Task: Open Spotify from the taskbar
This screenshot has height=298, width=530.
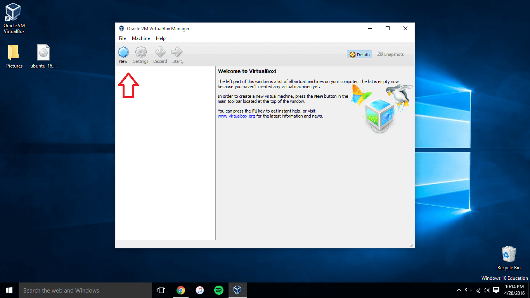Action: coord(218,290)
